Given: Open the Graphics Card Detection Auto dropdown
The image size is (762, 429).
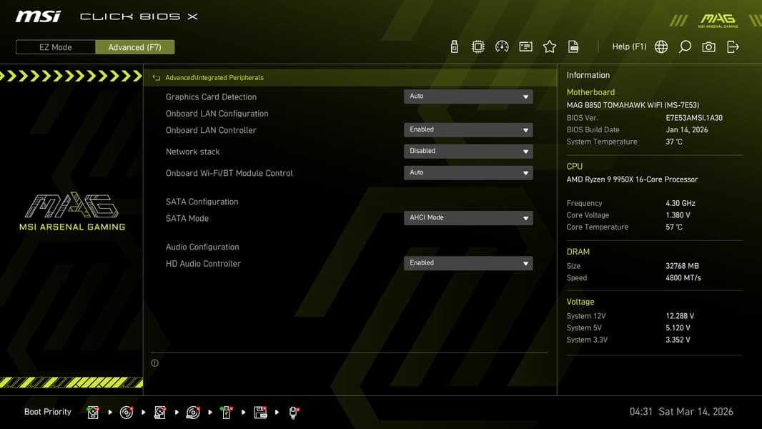Looking at the screenshot, I should click(468, 97).
